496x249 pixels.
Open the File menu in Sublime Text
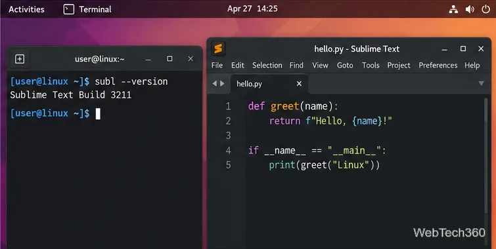tap(217, 66)
